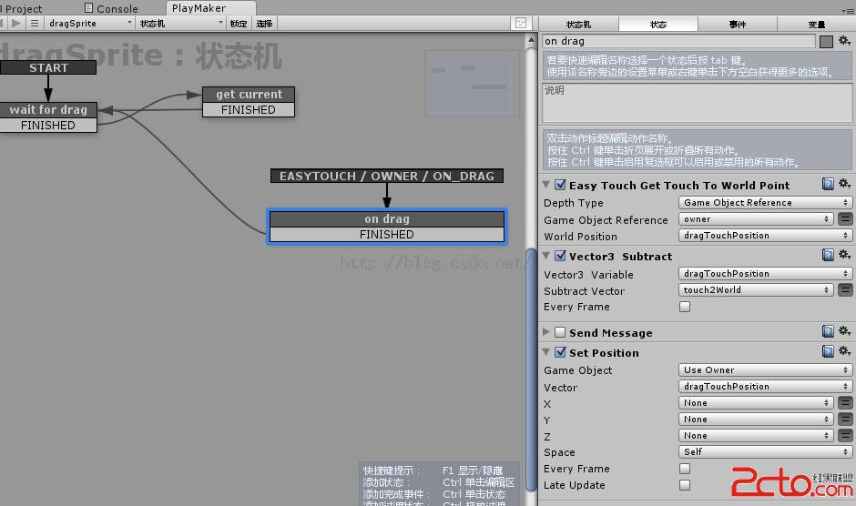This screenshot has width=856, height=506.
Task: Open Game Object Use Owner dropdown
Action: point(765,370)
